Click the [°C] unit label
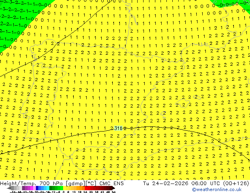The width and height of the screenshot is (250, 193). (91, 184)
